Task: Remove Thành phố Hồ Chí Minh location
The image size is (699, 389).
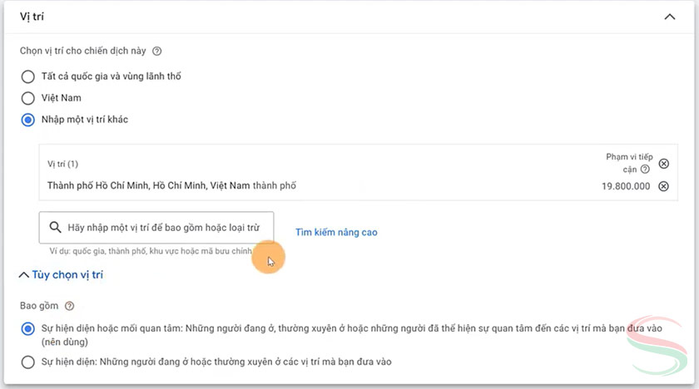Action: (663, 186)
